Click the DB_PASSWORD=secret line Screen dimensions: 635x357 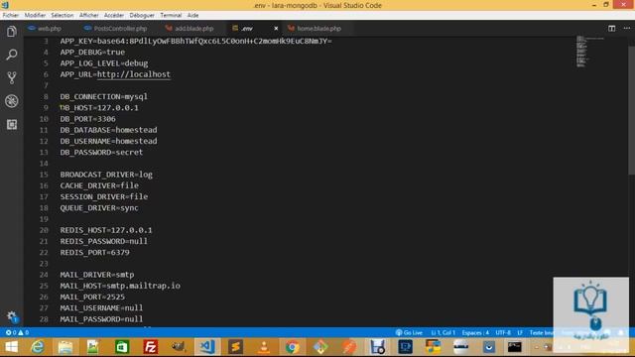[101, 152]
